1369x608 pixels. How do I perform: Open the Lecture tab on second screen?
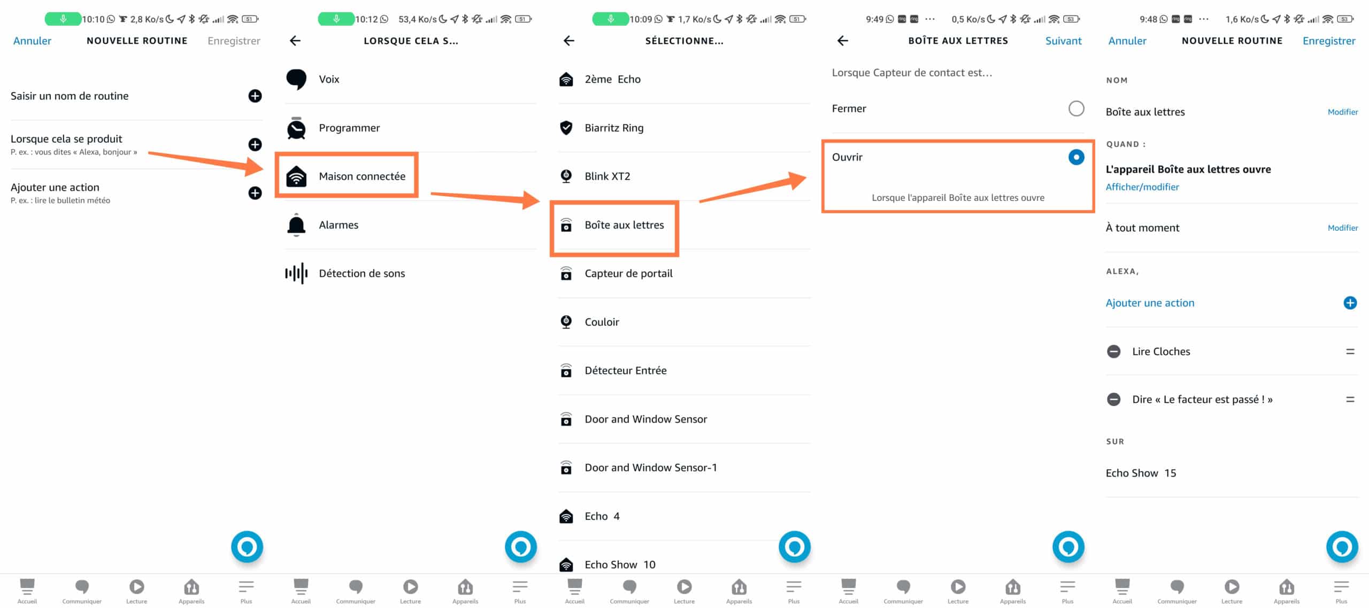410,591
